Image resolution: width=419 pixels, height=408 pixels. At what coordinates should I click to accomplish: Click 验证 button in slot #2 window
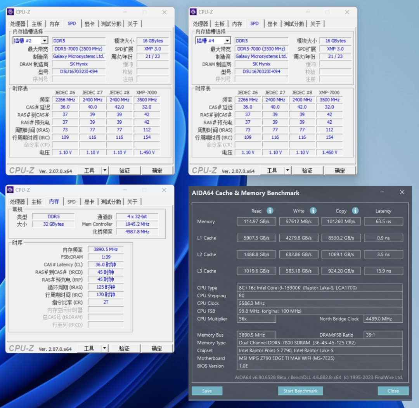(x=125, y=171)
